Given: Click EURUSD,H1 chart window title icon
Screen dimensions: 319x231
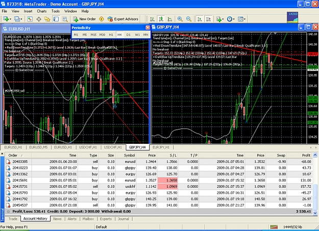Looking at the screenshot, I should 5,29.
